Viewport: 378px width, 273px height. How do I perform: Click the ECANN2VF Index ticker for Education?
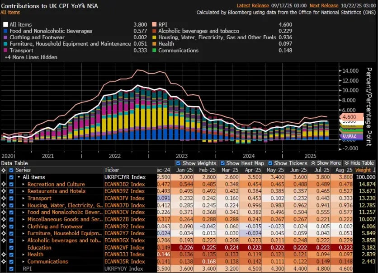click(x=124, y=248)
